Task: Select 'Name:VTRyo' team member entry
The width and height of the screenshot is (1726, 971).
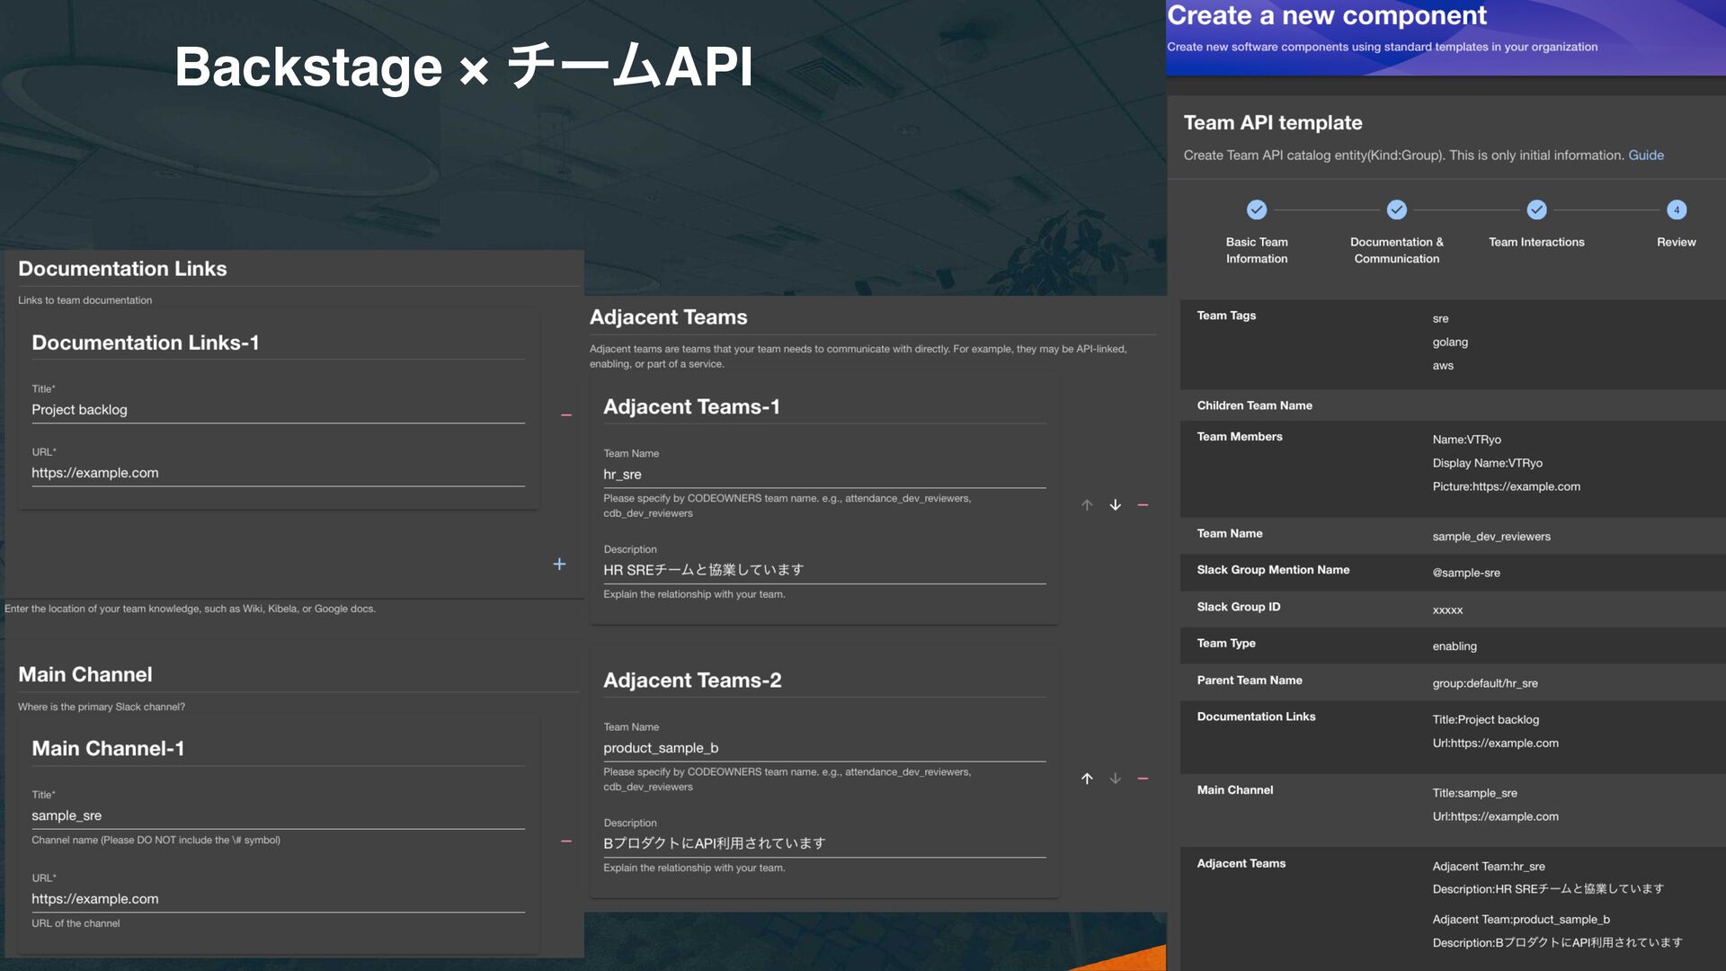Action: tap(1466, 440)
